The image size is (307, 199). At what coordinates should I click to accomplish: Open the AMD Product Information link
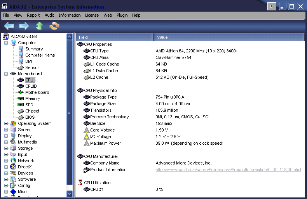(228, 170)
